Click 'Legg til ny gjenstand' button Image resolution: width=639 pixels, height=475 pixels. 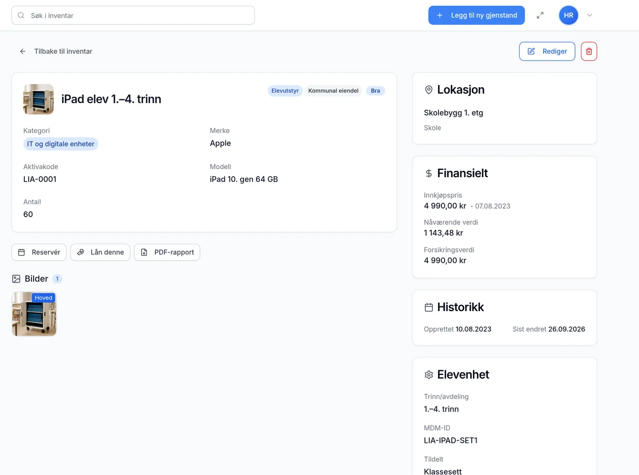477,15
